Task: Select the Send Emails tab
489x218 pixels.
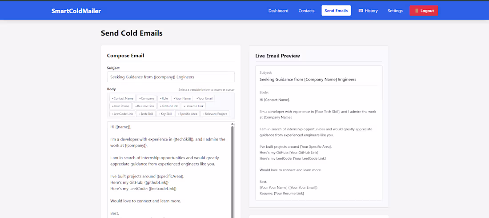Action: 336,11
